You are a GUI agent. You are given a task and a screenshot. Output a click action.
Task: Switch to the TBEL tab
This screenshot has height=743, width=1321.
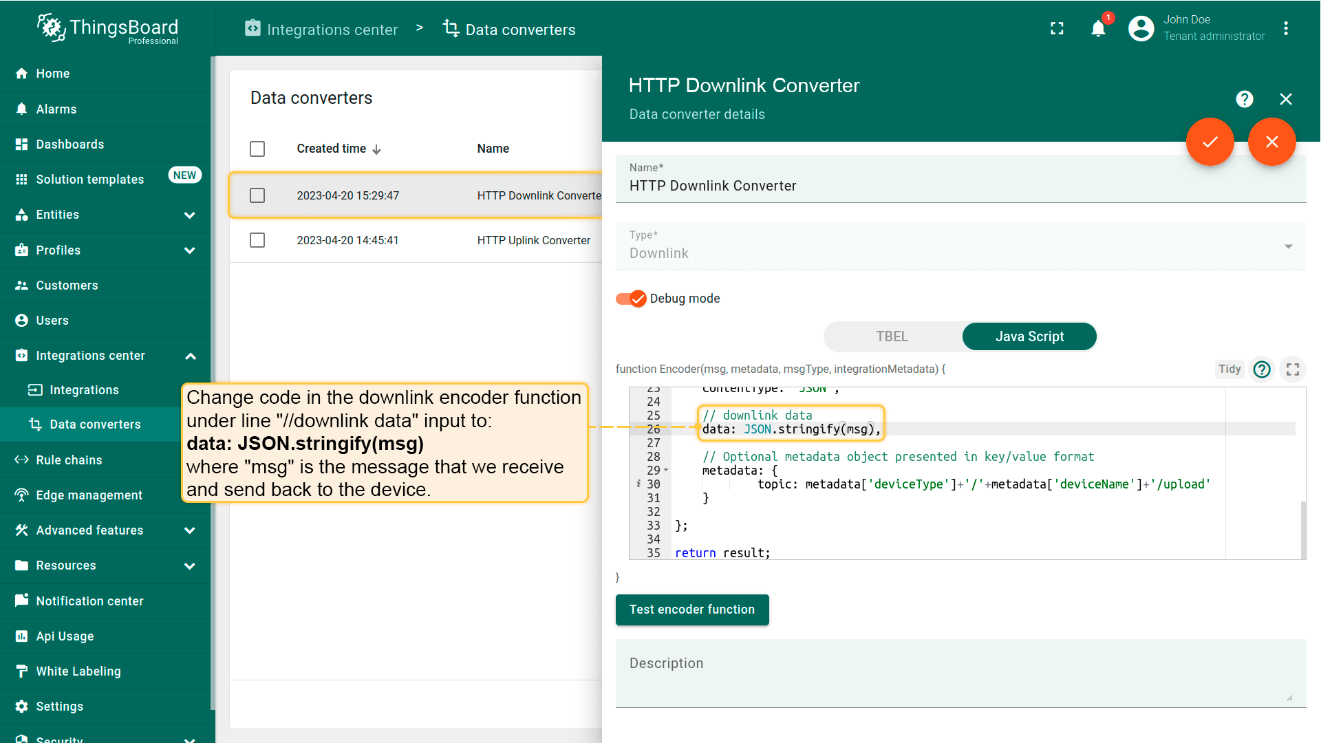(x=892, y=336)
